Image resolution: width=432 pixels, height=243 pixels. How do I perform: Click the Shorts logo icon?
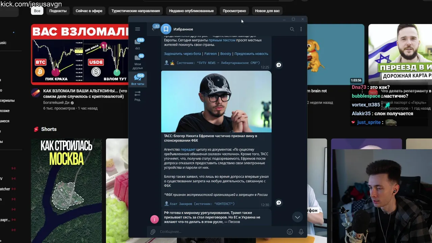click(x=36, y=129)
